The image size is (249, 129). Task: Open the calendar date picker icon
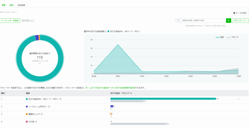pyautogui.click(x=178, y=20)
